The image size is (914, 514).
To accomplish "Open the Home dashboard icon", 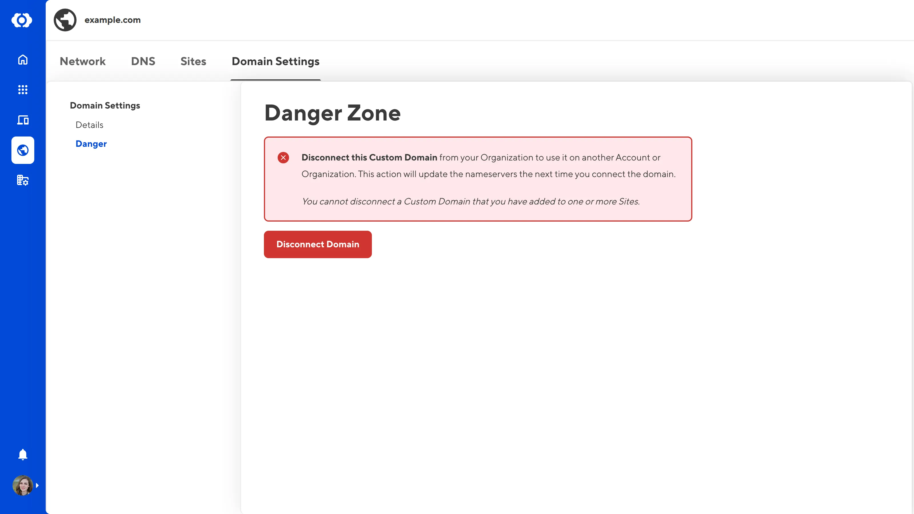I will (23, 60).
